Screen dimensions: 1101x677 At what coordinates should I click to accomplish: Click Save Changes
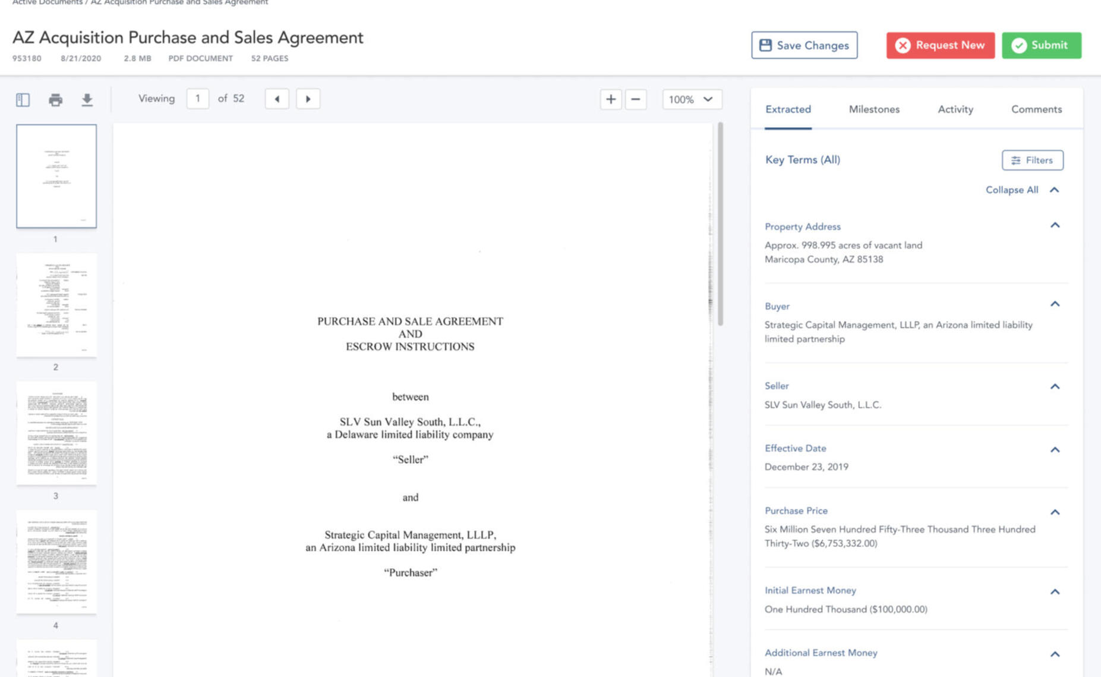point(804,45)
